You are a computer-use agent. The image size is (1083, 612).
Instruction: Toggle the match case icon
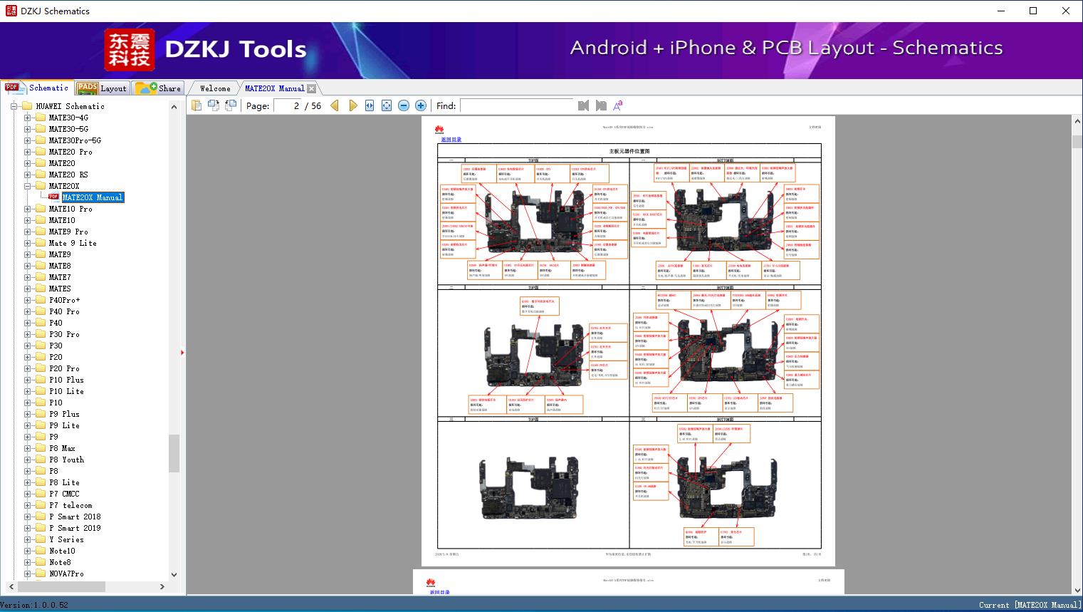coord(618,105)
